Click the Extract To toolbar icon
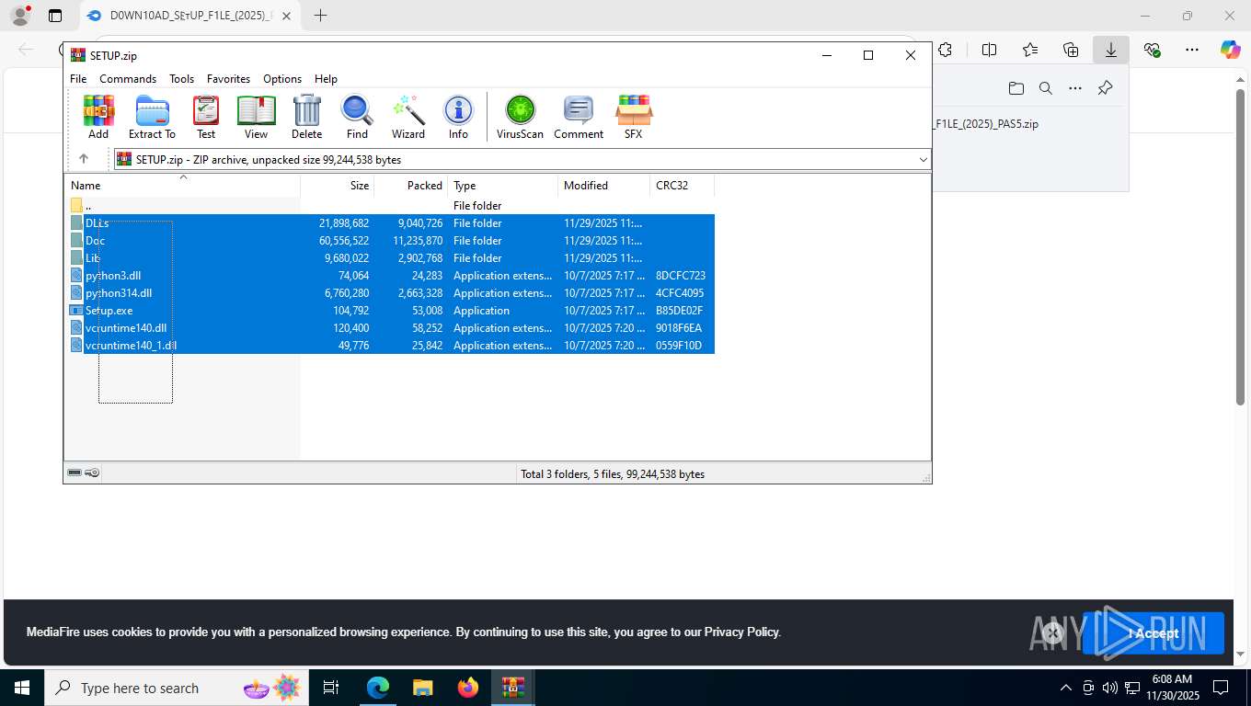Screen dimensions: 1251x706 152,117
